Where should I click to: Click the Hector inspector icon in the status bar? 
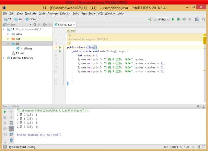click(x=199, y=147)
